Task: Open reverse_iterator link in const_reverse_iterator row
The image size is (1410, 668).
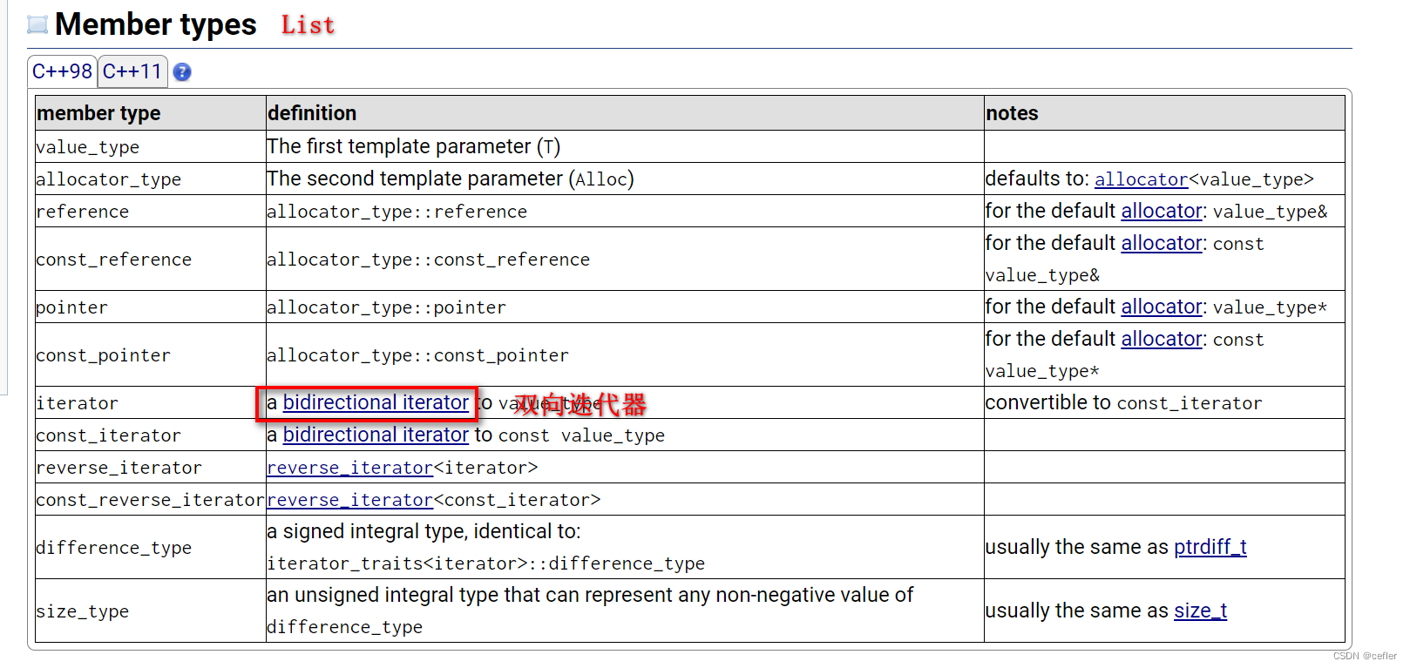Action: (349, 500)
